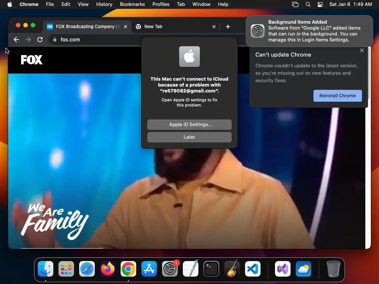Open a new tab with plus button
Image resolution: width=379 pixels, height=284 pixels.
point(228,27)
